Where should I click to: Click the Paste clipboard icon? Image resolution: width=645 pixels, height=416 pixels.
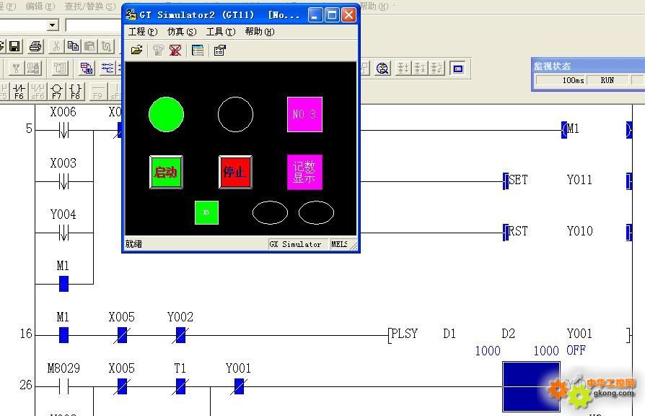coord(89,46)
